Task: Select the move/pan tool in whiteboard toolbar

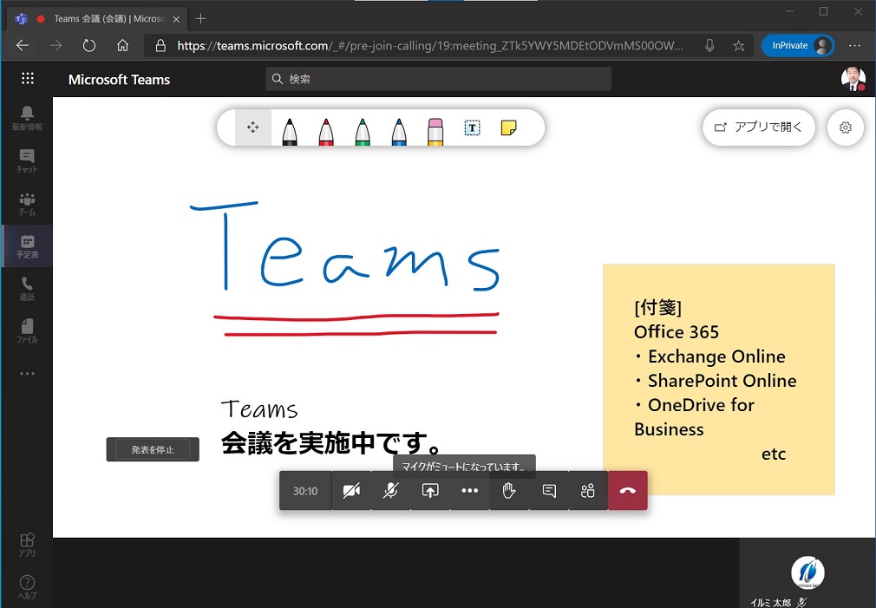Action: click(253, 127)
